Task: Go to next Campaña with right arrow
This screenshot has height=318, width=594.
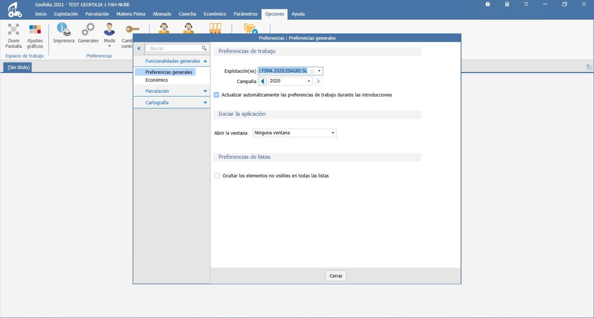Action: (x=318, y=81)
